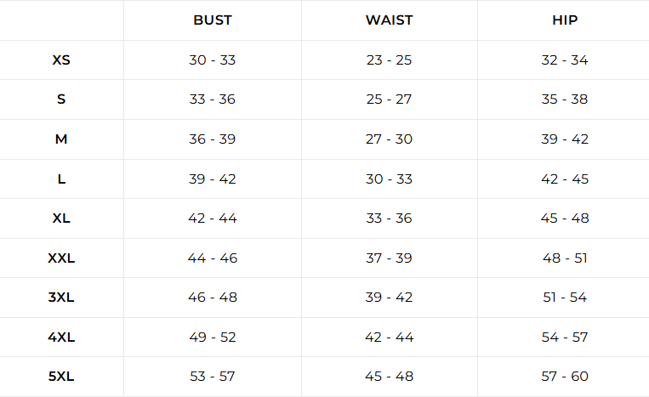Click the 5XL hip value 57 - 60

[565, 376]
